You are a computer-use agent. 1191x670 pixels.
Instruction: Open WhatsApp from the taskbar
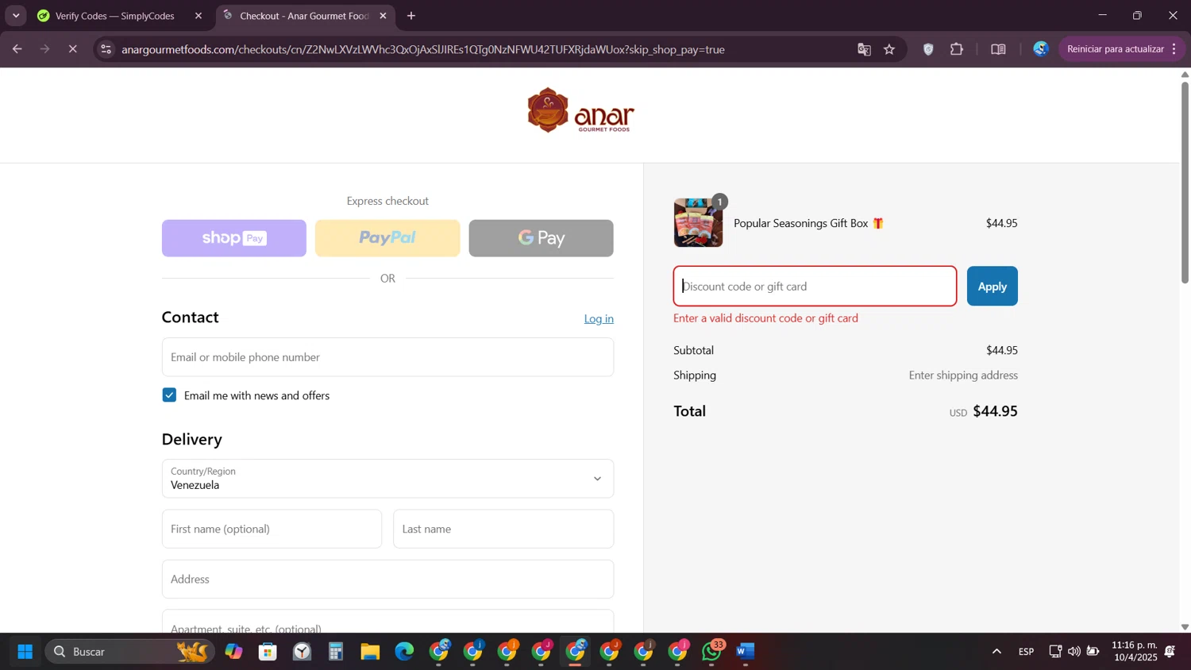click(x=711, y=652)
